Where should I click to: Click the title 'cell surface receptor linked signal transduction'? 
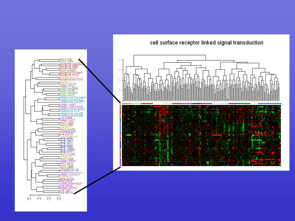[x=206, y=43]
